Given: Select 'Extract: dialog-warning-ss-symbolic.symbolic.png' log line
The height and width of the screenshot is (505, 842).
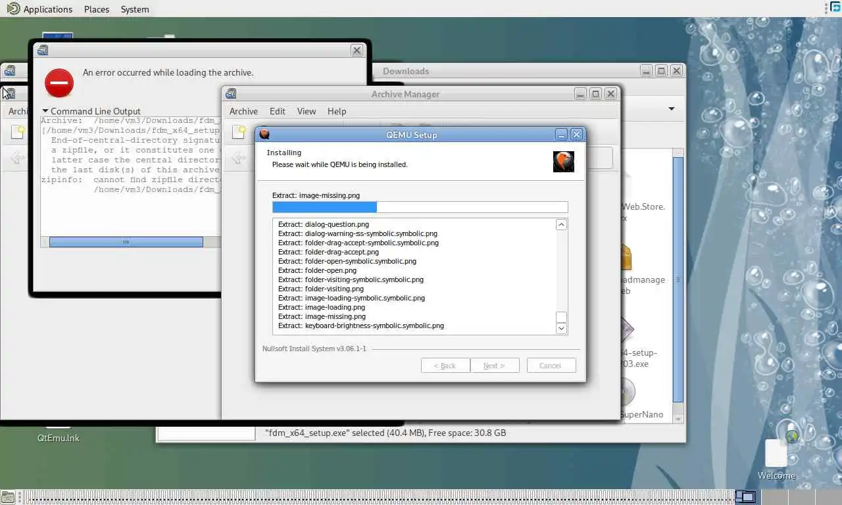Looking at the screenshot, I should 358,233.
